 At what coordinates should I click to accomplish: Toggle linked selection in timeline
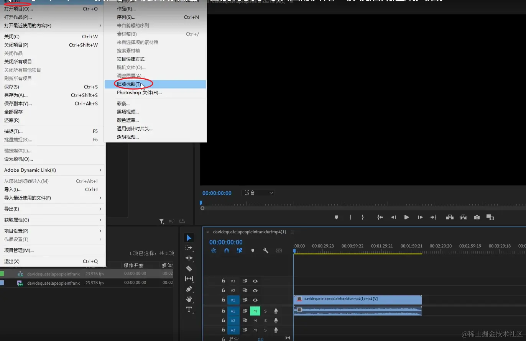[x=240, y=251]
